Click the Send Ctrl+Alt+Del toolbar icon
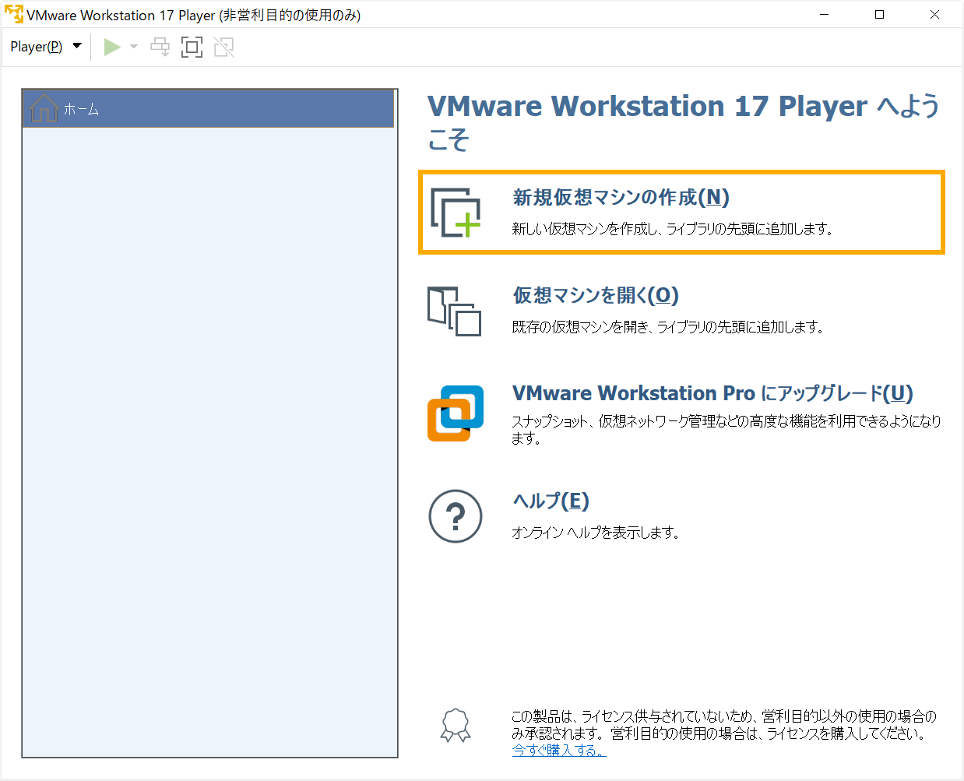Image resolution: width=964 pixels, height=781 pixels. (160, 47)
